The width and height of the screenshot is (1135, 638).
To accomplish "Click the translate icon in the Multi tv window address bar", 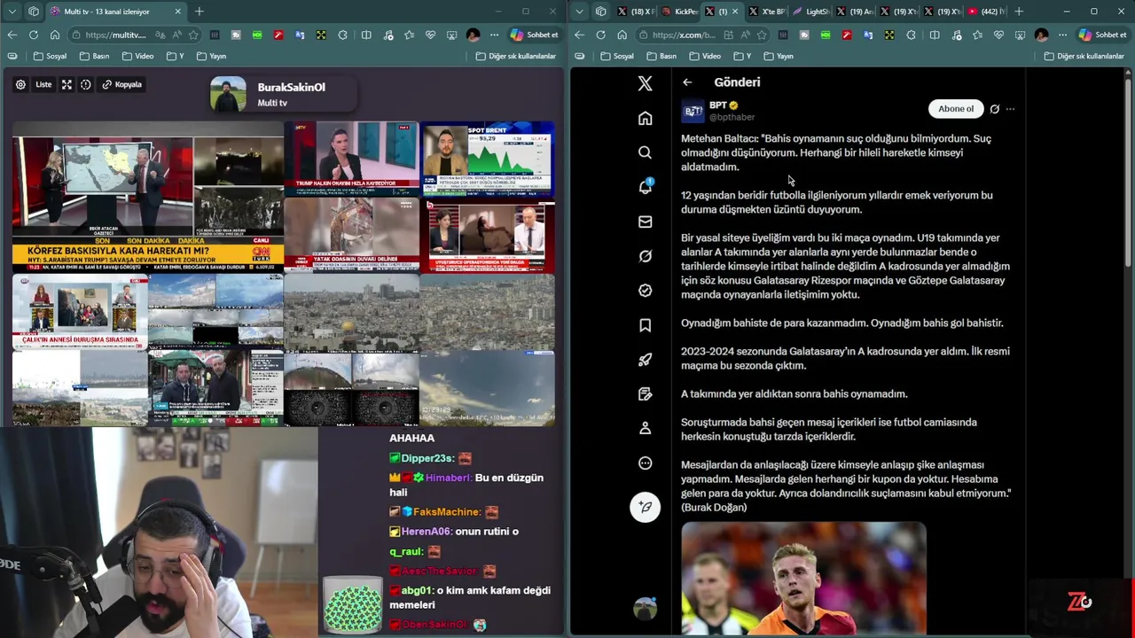I will (160, 35).
